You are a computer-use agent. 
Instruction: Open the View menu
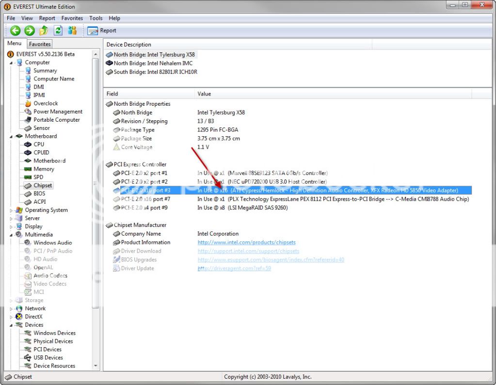(27, 18)
